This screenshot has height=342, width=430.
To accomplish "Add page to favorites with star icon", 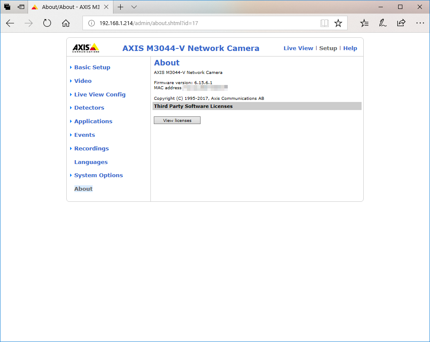I will coord(338,23).
